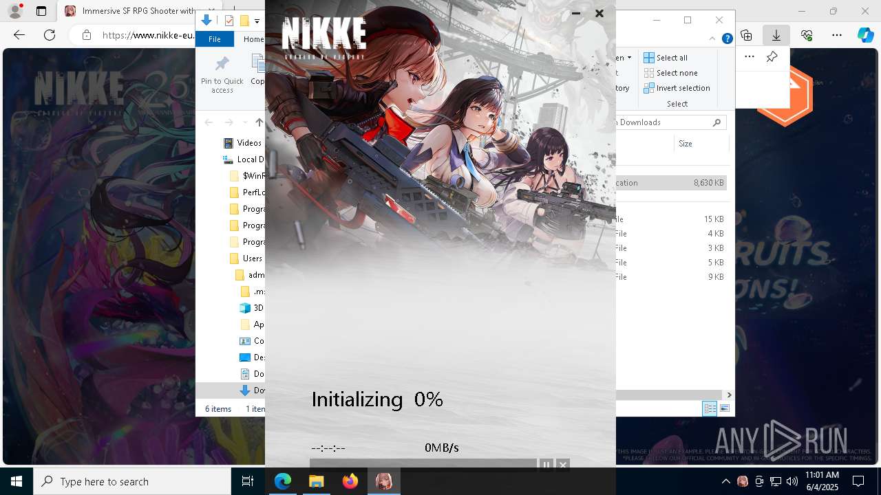Click Edge's browser back button
881x495 pixels.
[x=19, y=35]
